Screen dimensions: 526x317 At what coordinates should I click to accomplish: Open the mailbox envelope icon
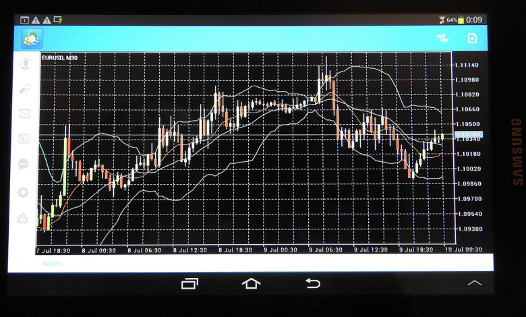[x=24, y=113]
